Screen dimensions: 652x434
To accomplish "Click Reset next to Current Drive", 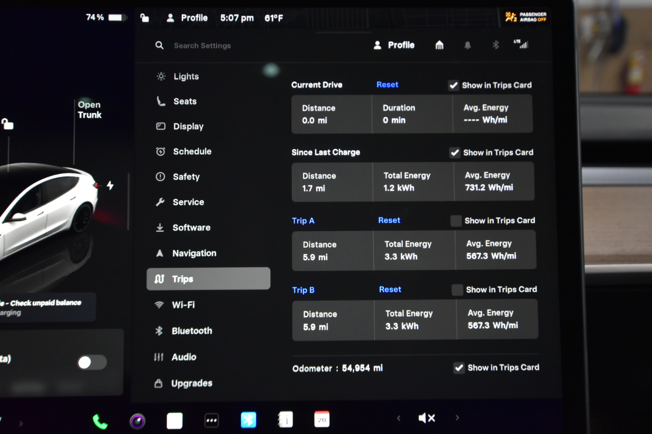I will click(387, 84).
